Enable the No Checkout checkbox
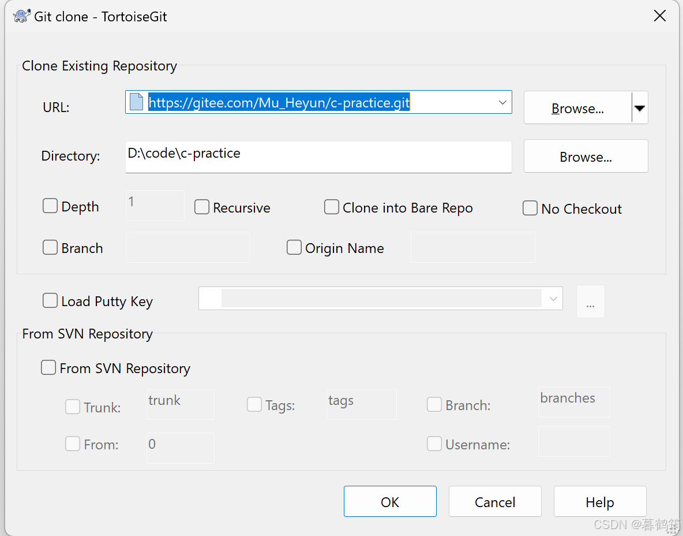This screenshot has height=536, width=683. tap(530, 208)
